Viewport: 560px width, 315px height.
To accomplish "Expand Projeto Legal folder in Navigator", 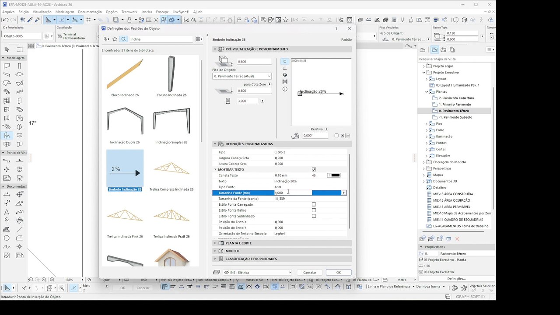I will (x=423, y=66).
